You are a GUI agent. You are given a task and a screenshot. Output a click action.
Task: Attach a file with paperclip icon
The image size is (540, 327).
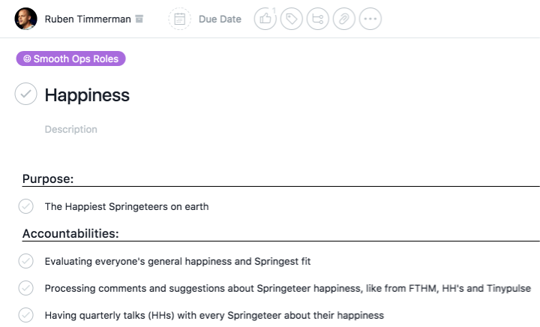coord(343,19)
